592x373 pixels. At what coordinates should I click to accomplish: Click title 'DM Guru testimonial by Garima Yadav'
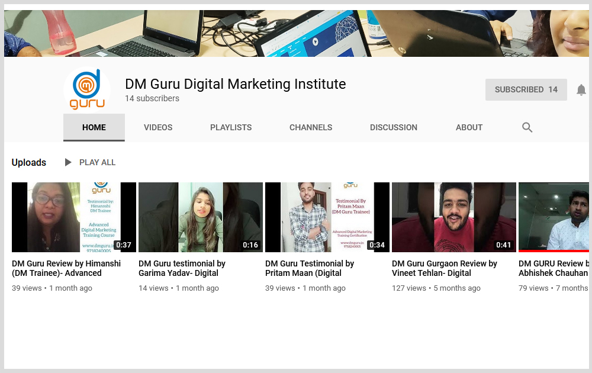click(182, 268)
